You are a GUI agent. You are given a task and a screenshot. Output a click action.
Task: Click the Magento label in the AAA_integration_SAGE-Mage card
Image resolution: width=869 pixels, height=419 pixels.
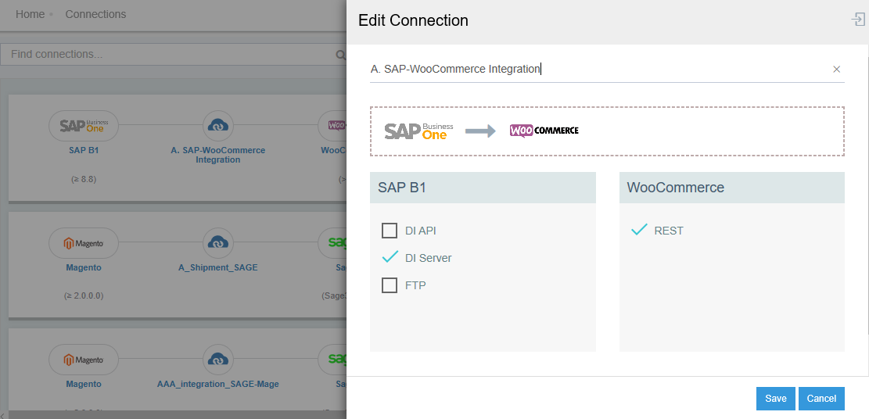tap(84, 384)
